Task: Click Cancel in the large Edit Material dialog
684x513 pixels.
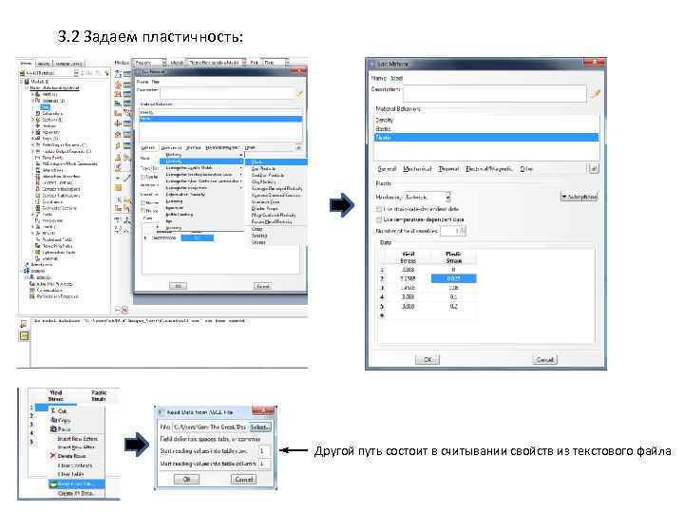Action: pyautogui.click(x=544, y=359)
